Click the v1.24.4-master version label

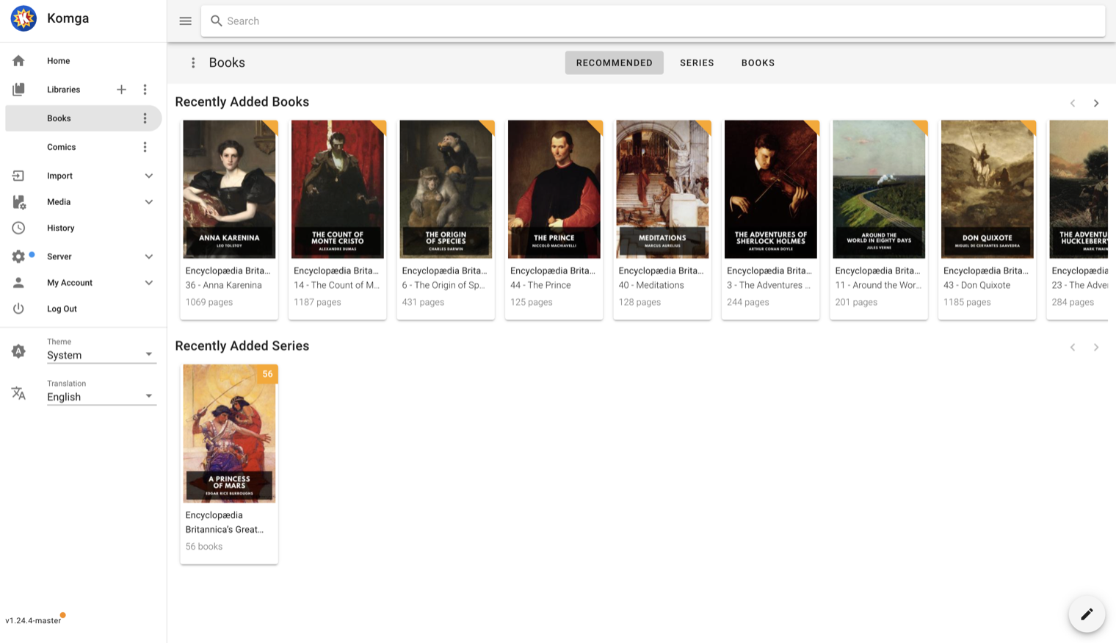(33, 621)
